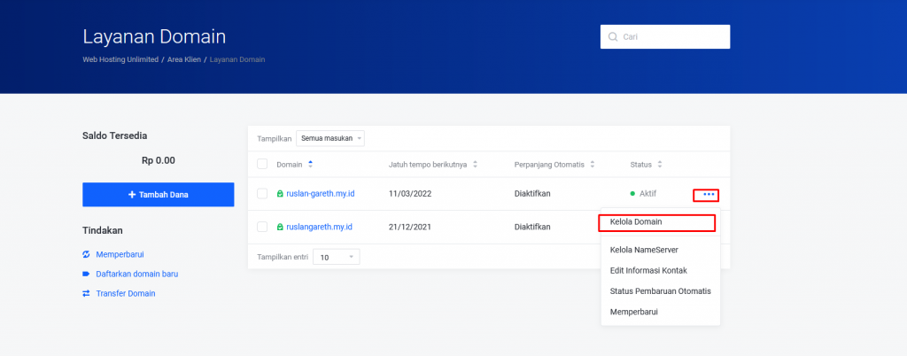Sort by Domain column arrows
This screenshot has width=907, height=356.
coord(310,164)
